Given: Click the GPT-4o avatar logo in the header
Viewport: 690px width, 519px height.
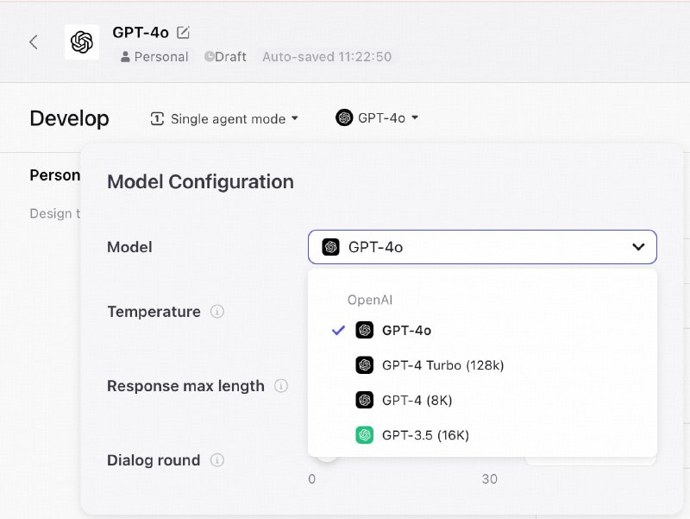Looking at the screenshot, I should (x=84, y=41).
